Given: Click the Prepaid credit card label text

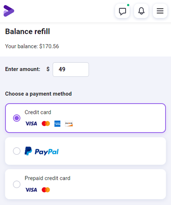Looking at the screenshot, I should coord(47,178).
